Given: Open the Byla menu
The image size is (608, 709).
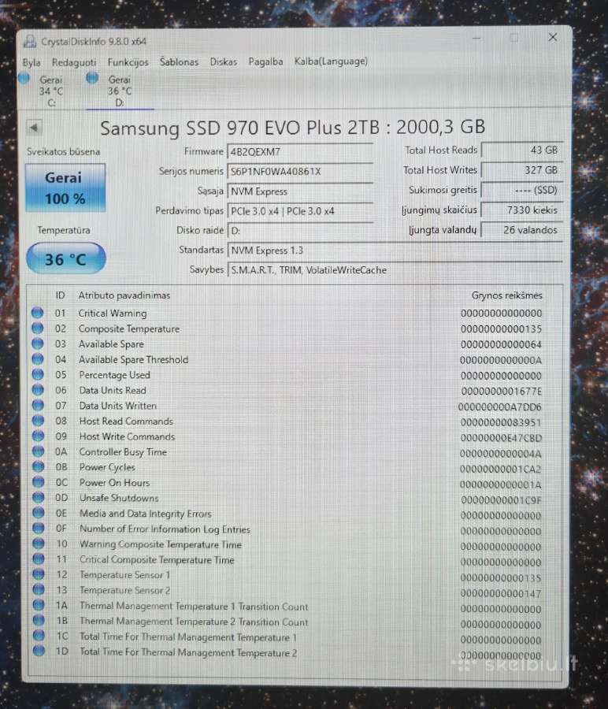Looking at the screenshot, I should (32, 62).
